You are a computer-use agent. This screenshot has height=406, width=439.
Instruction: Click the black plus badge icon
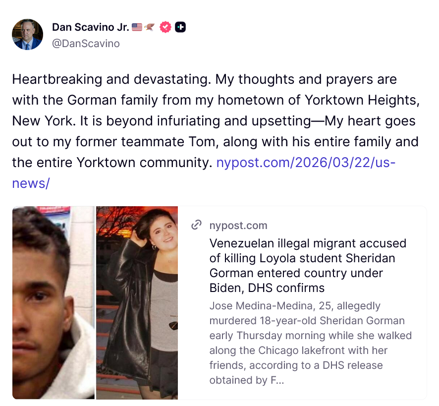(180, 27)
